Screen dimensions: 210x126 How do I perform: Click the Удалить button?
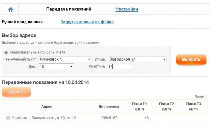pos(17,92)
